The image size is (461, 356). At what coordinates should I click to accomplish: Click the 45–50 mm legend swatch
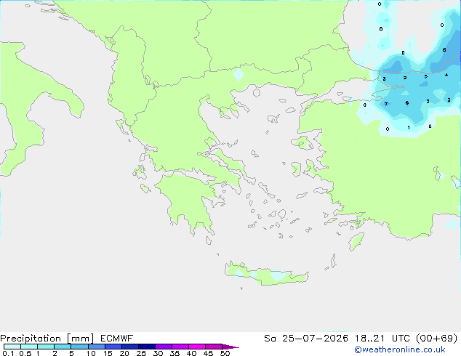(x=214, y=347)
